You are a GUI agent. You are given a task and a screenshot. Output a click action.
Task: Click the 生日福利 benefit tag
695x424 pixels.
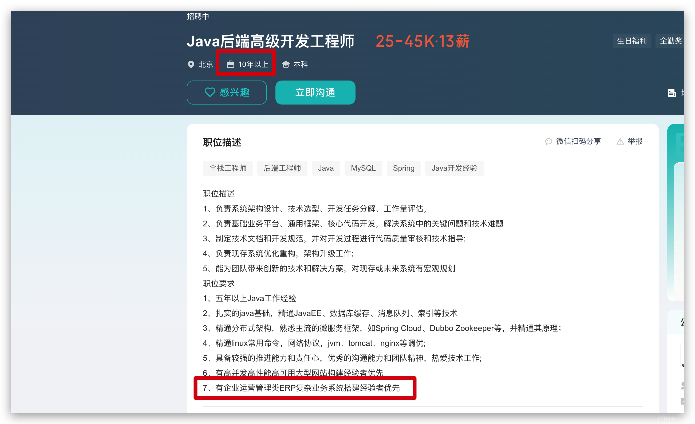click(632, 41)
